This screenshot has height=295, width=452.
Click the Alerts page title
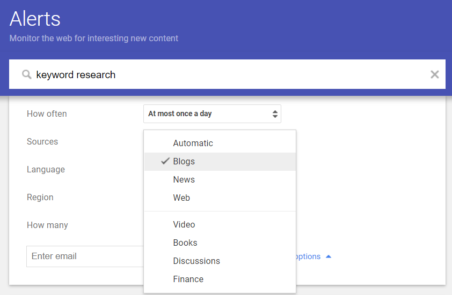pos(35,19)
